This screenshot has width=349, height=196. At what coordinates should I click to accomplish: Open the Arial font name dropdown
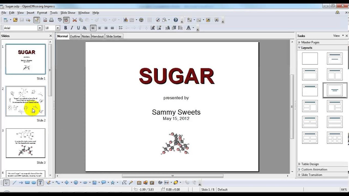tap(40, 28)
